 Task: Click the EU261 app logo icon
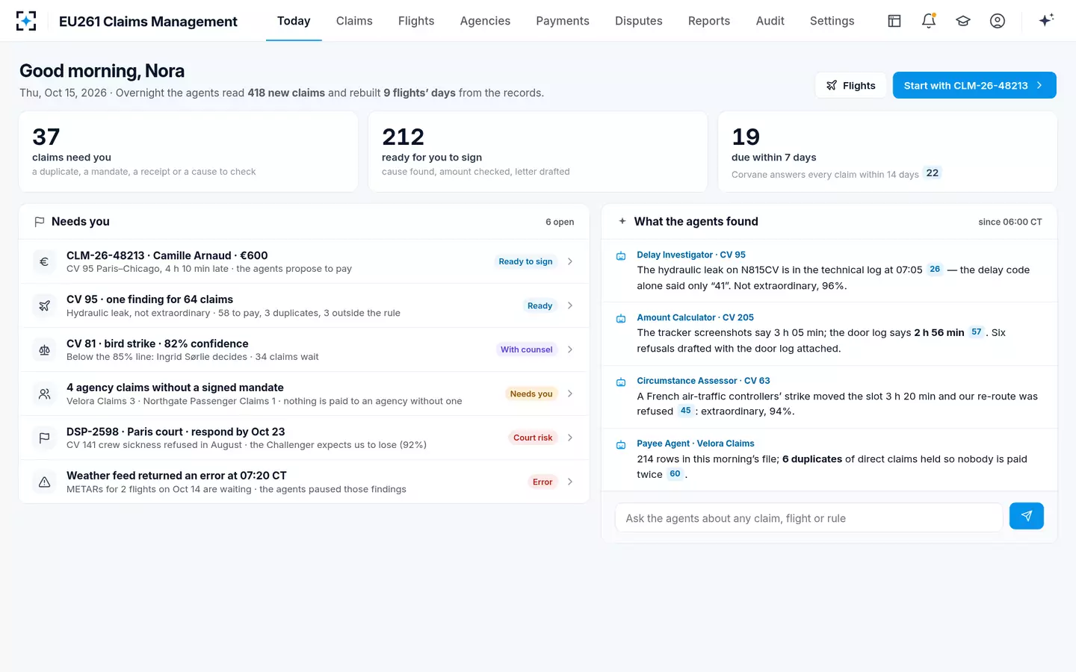pos(26,21)
